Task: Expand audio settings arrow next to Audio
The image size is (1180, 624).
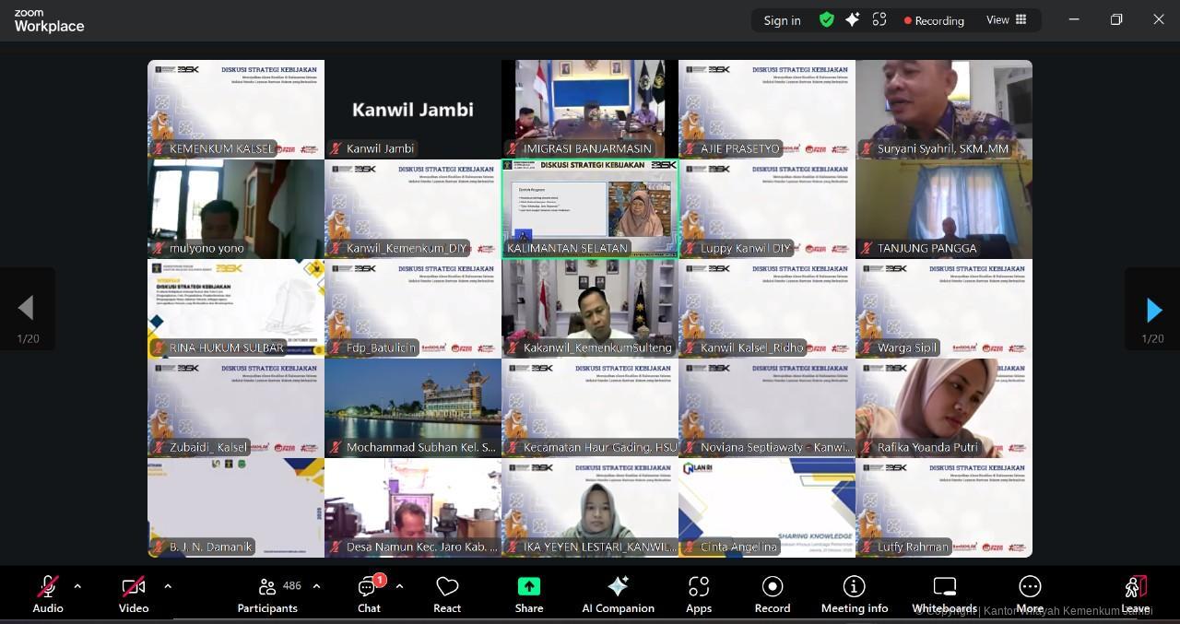Action: click(x=77, y=586)
